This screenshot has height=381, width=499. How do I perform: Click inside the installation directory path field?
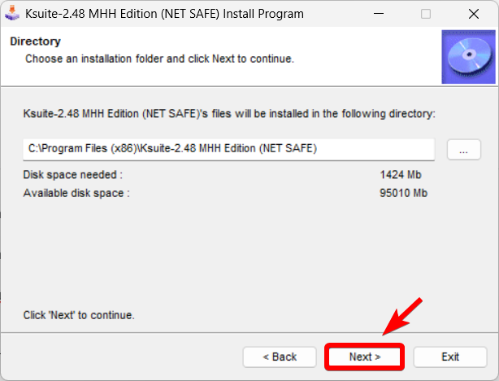229,149
